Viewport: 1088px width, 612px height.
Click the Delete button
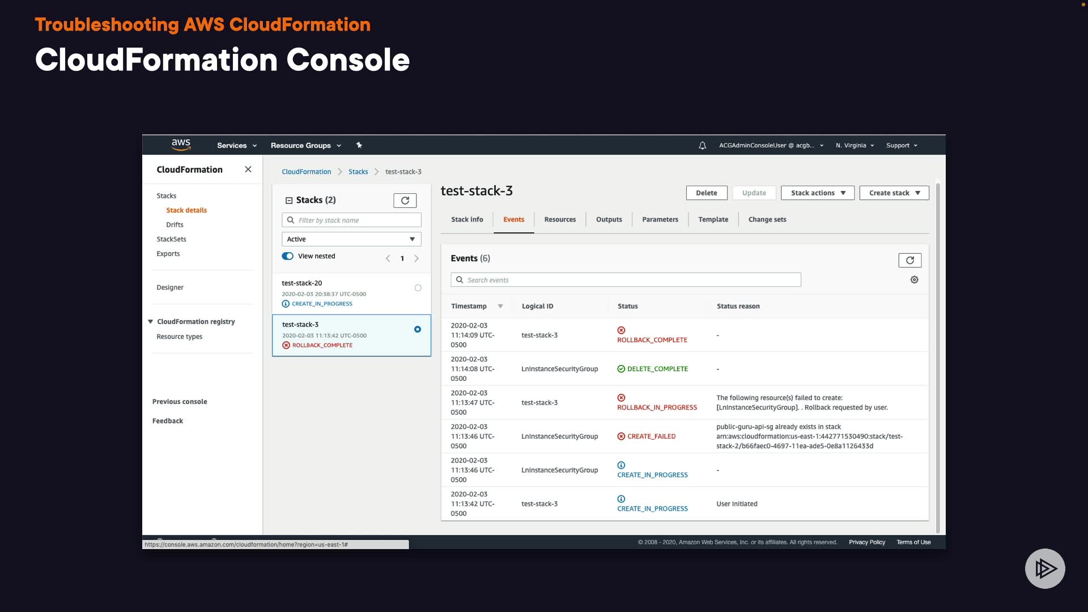tap(706, 193)
